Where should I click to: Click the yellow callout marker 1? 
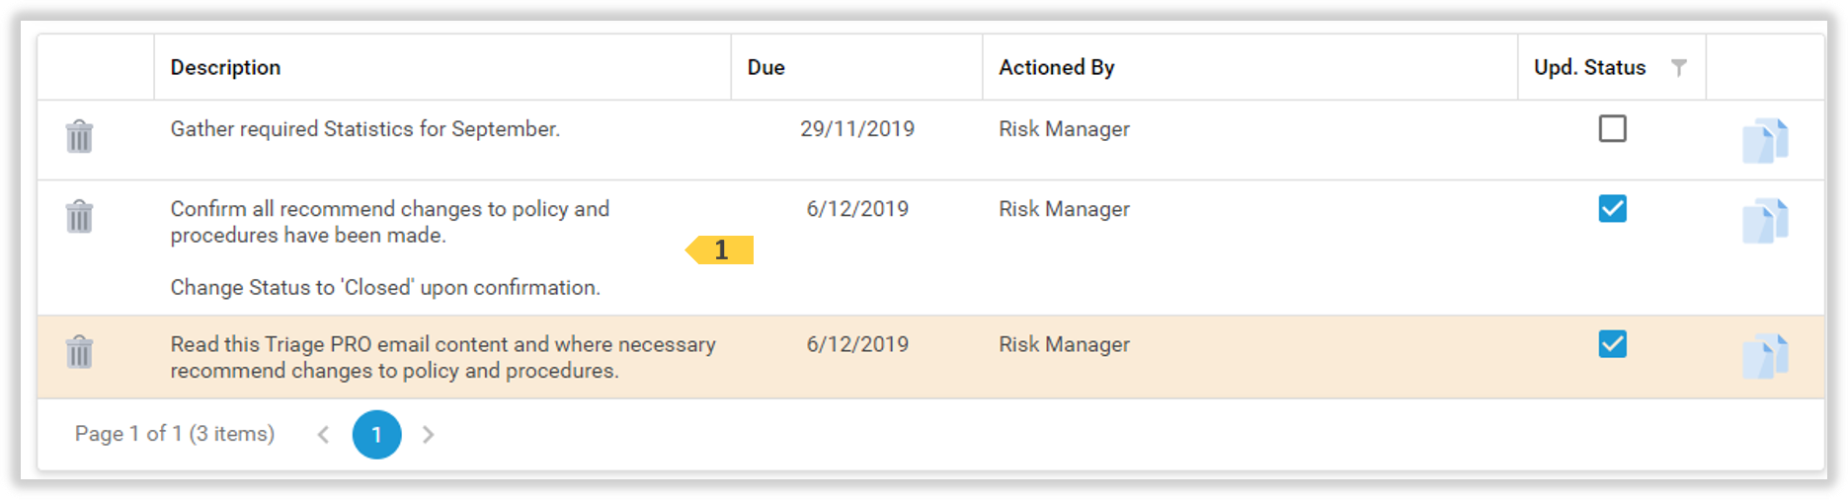click(721, 250)
